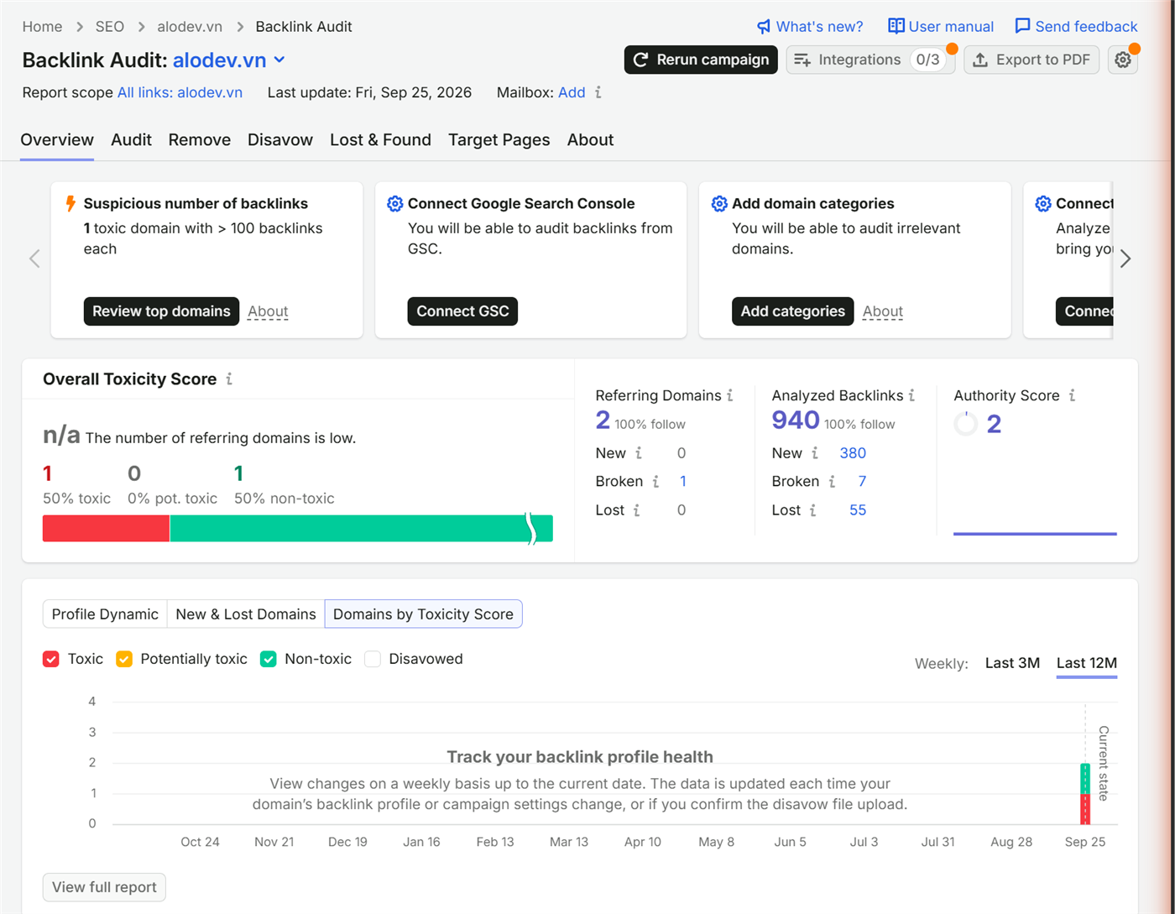
Task: Click the SEO breadcrumb
Action: [x=110, y=27]
